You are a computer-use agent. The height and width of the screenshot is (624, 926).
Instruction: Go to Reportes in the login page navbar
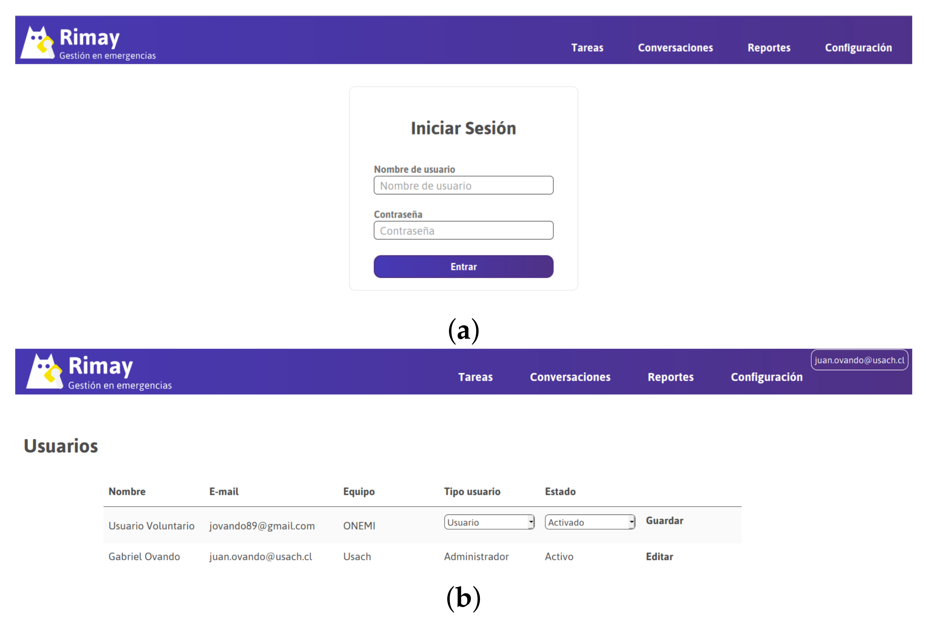[x=769, y=48]
